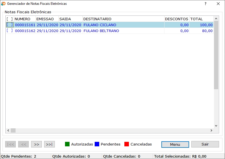Click the green Autorizadas color swatch
This screenshot has width=225, height=159.
click(67, 144)
